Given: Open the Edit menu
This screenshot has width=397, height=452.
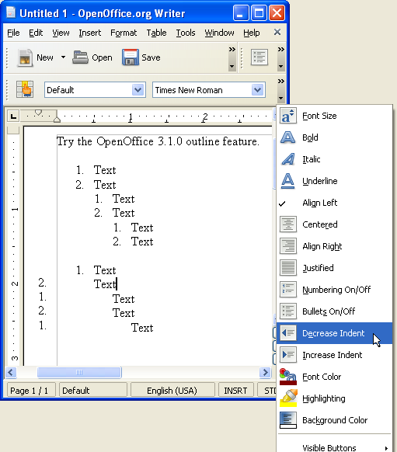Looking at the screenshot, I should click(x=36, y=33).
